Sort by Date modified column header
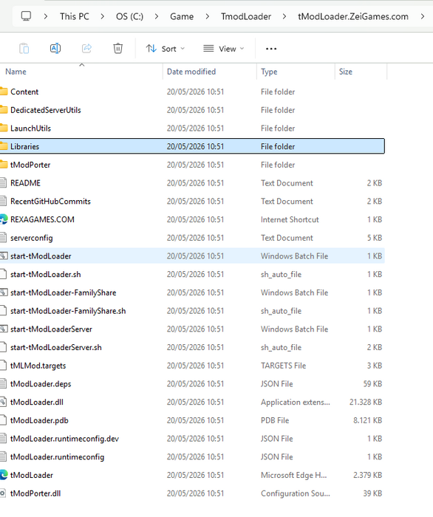 pyautogui.click(x=191, y=72)
